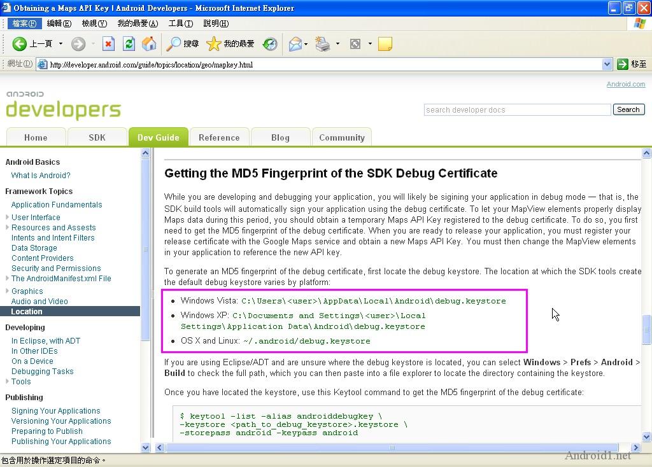Open Content Providers link
Image resolution: width=652 pixels, height=467 pixels.
(43, 258)
